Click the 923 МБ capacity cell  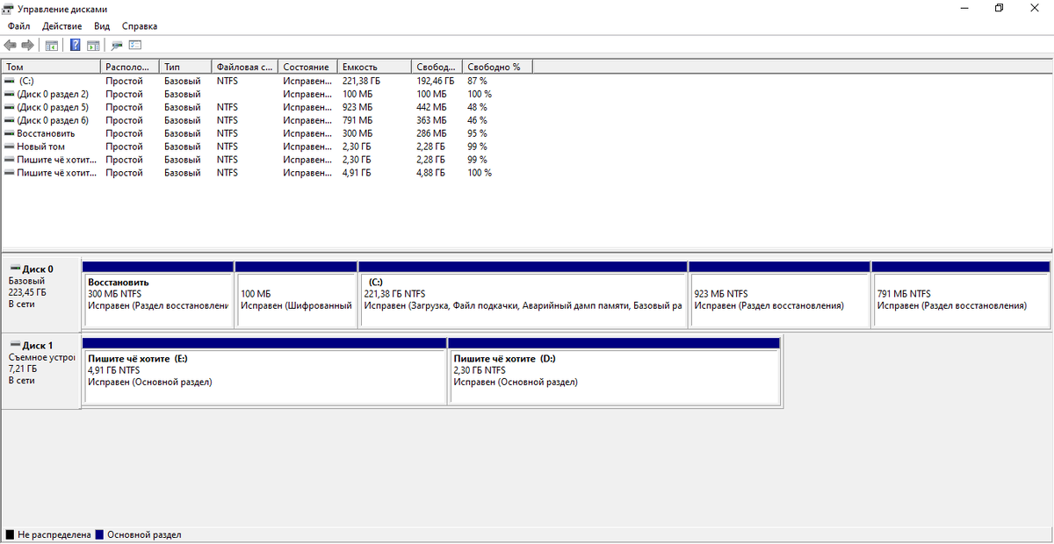click(x=357, y=107)
